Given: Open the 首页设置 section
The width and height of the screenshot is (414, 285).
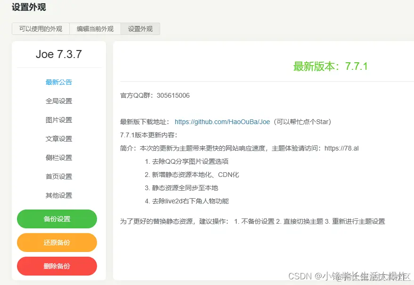Looking at the screenshot, I should pos(58,176).
